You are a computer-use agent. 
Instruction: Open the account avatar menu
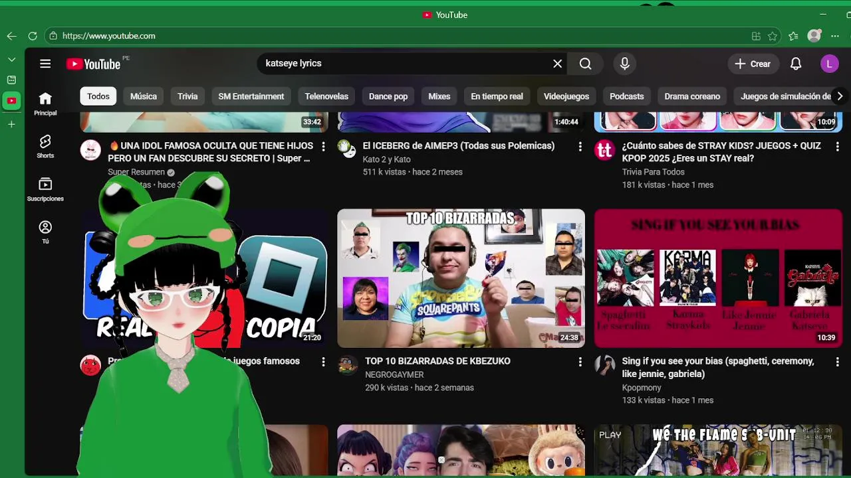(829, 64)
